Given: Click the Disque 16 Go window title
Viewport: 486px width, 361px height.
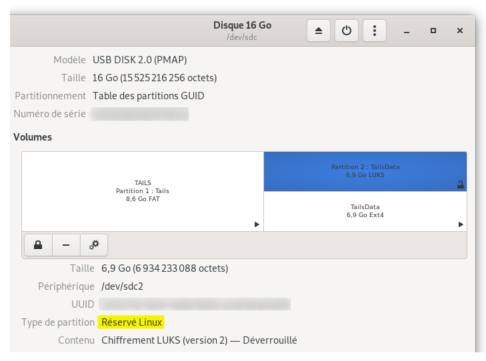Looking at the screenshot, I should pos(242,25).
